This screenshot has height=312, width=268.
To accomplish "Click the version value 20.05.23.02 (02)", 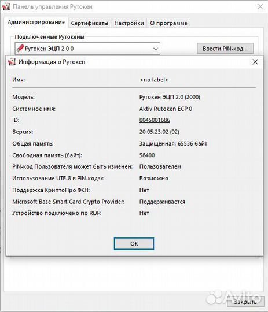I will click(159, 132).
